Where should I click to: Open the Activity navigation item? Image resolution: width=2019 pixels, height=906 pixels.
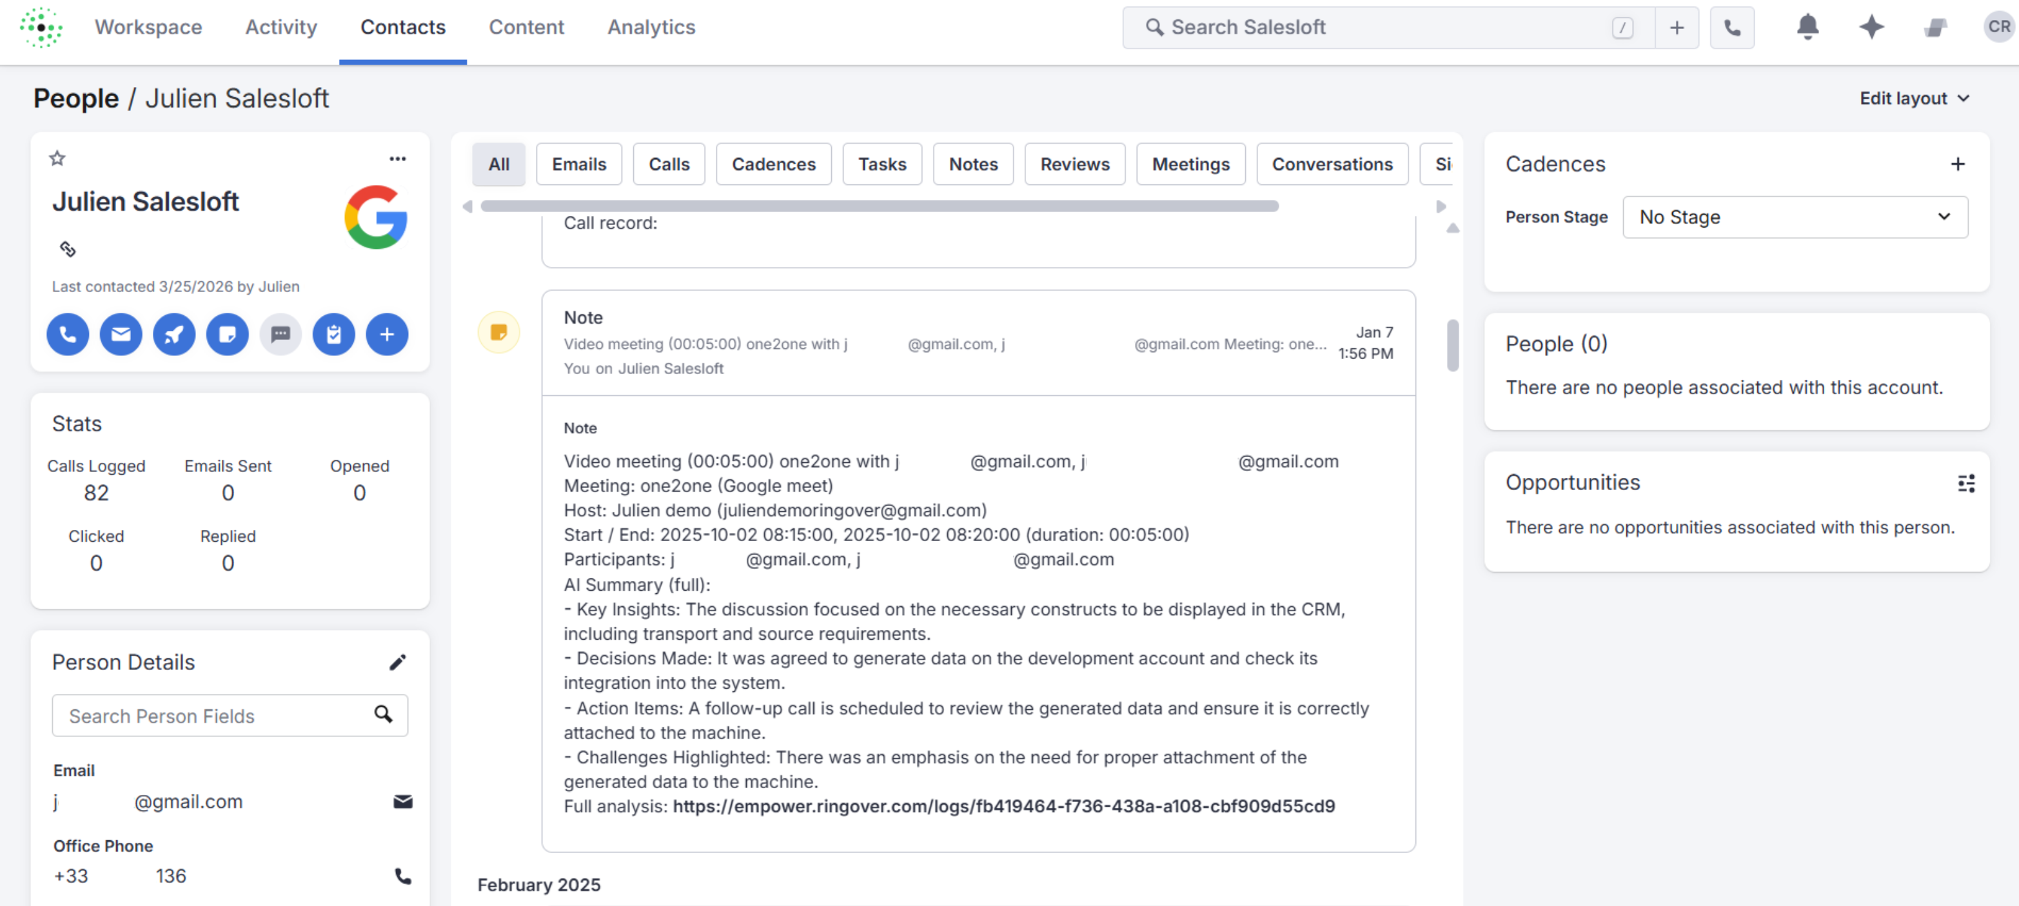pyautogui.click(x=281, y=28)
